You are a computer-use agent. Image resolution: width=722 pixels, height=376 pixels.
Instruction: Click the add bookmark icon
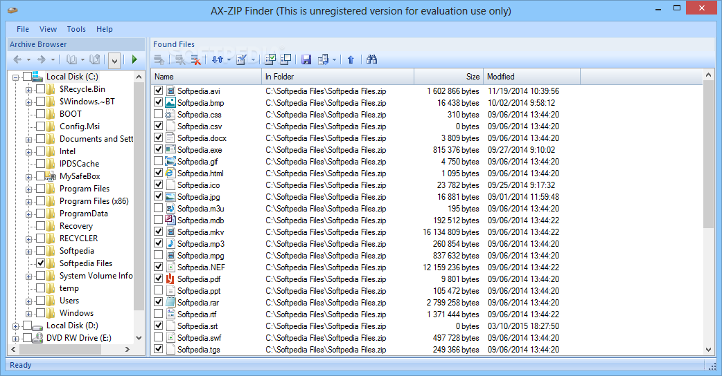[x=95, y=59]
